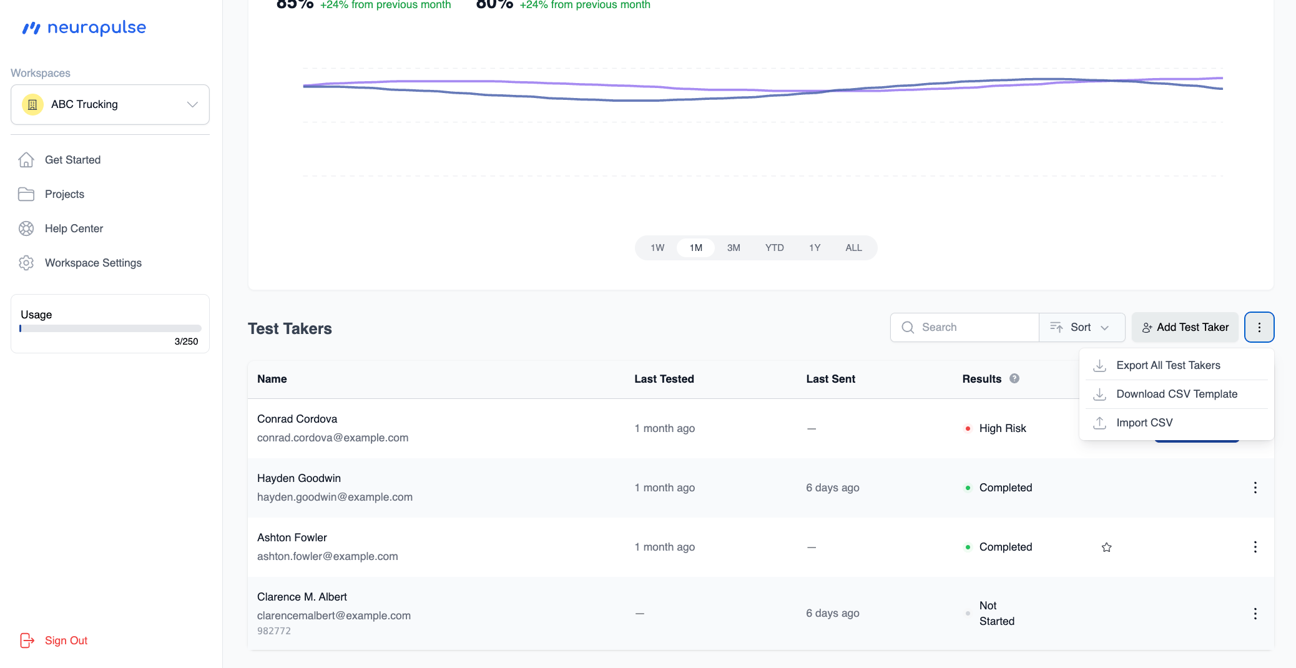Click the Usage progress bar

[x=110, y=328]
